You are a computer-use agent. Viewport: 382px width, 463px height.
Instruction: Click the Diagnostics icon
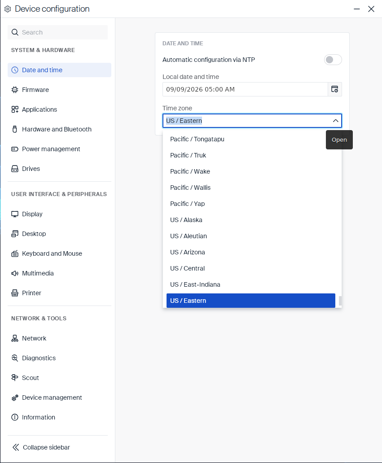coord(15,358)
